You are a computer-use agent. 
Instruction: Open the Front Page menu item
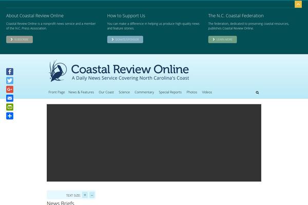(x=56, y=92)
